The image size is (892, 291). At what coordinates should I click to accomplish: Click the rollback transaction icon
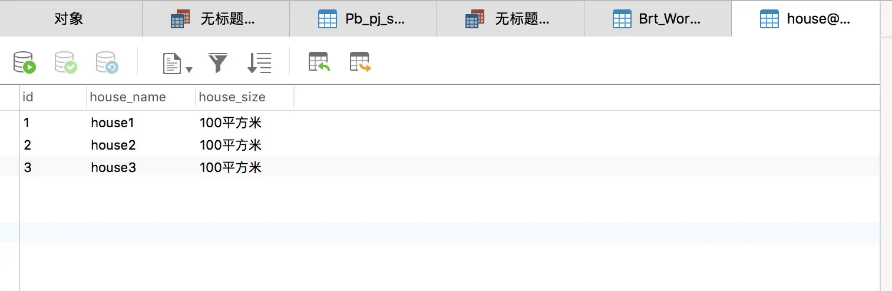107,62
